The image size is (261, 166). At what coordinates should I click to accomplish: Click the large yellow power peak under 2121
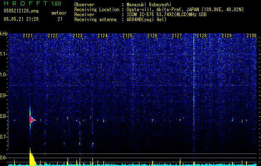point(32,157)
